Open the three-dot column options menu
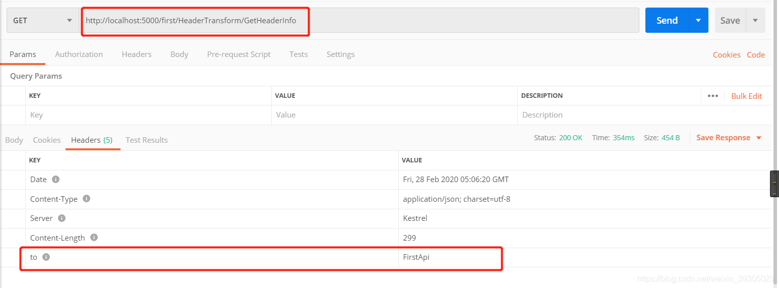Screen dimensions: 779x288 [x=712, y=96]
